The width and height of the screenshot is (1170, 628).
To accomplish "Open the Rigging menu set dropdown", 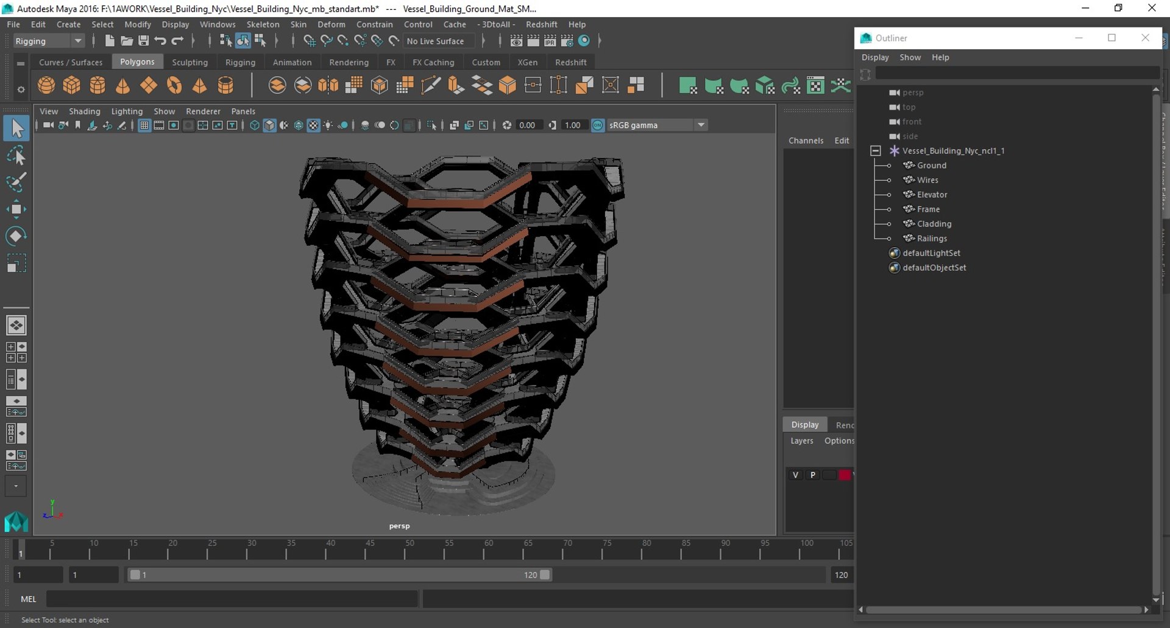I will (49, 41).
